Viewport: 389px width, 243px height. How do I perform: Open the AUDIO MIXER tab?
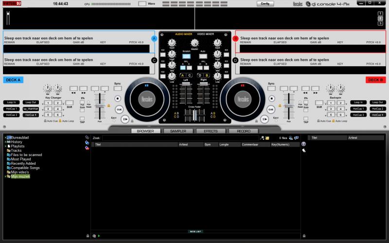click(184, 34)
